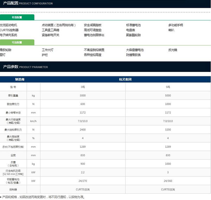Screen dimensions: 211x200
Task: Select 安全减震踏板 in the standard configuration
Action: tap(92, 25)
